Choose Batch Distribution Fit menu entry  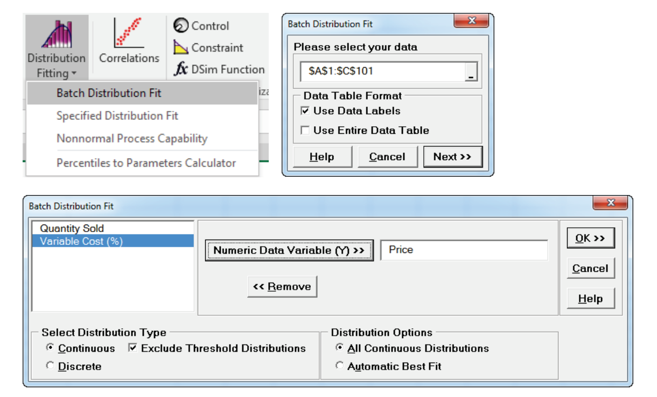click(109, 93)
